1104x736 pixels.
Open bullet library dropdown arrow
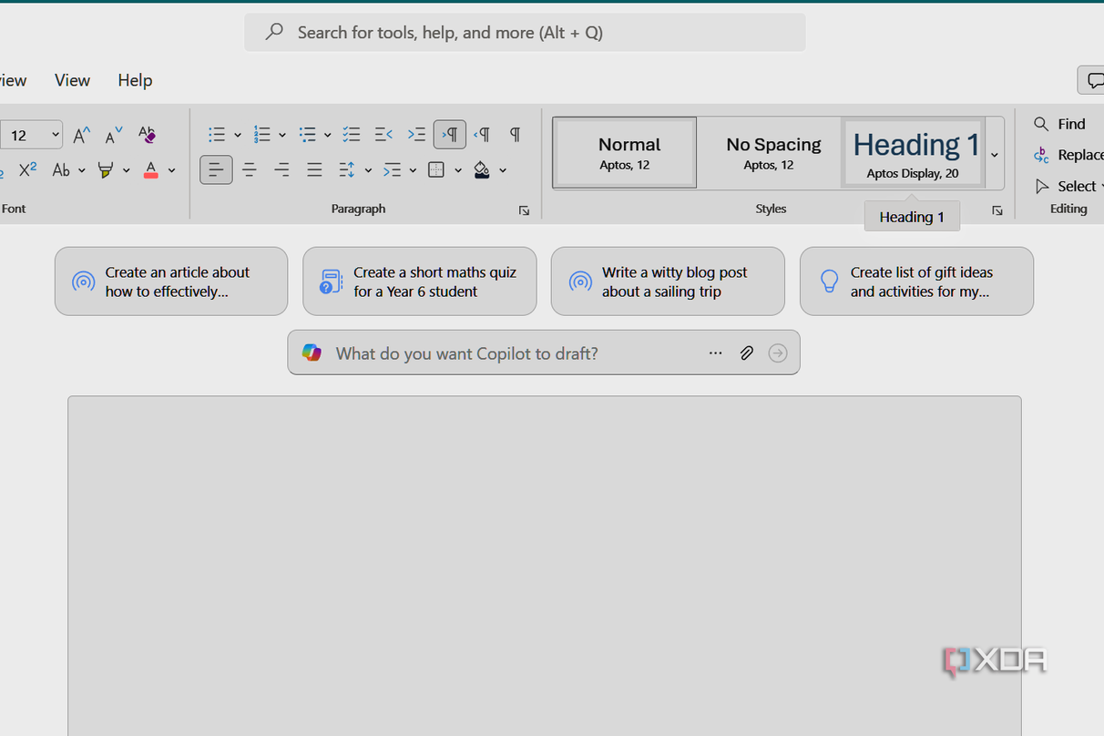click(x=238, y=135)
